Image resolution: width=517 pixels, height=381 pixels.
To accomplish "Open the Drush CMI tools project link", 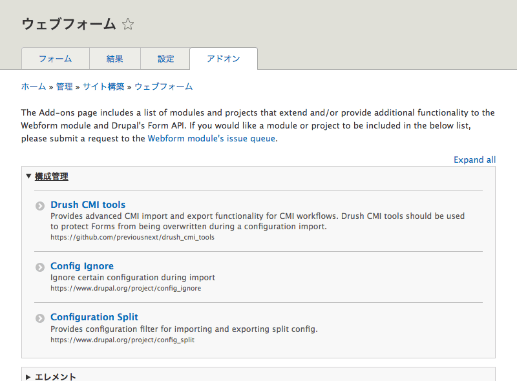I will [88, 205].
